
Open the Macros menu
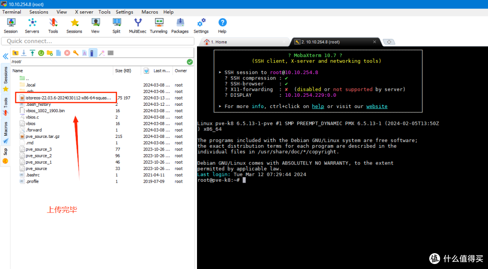pos(150,12)
